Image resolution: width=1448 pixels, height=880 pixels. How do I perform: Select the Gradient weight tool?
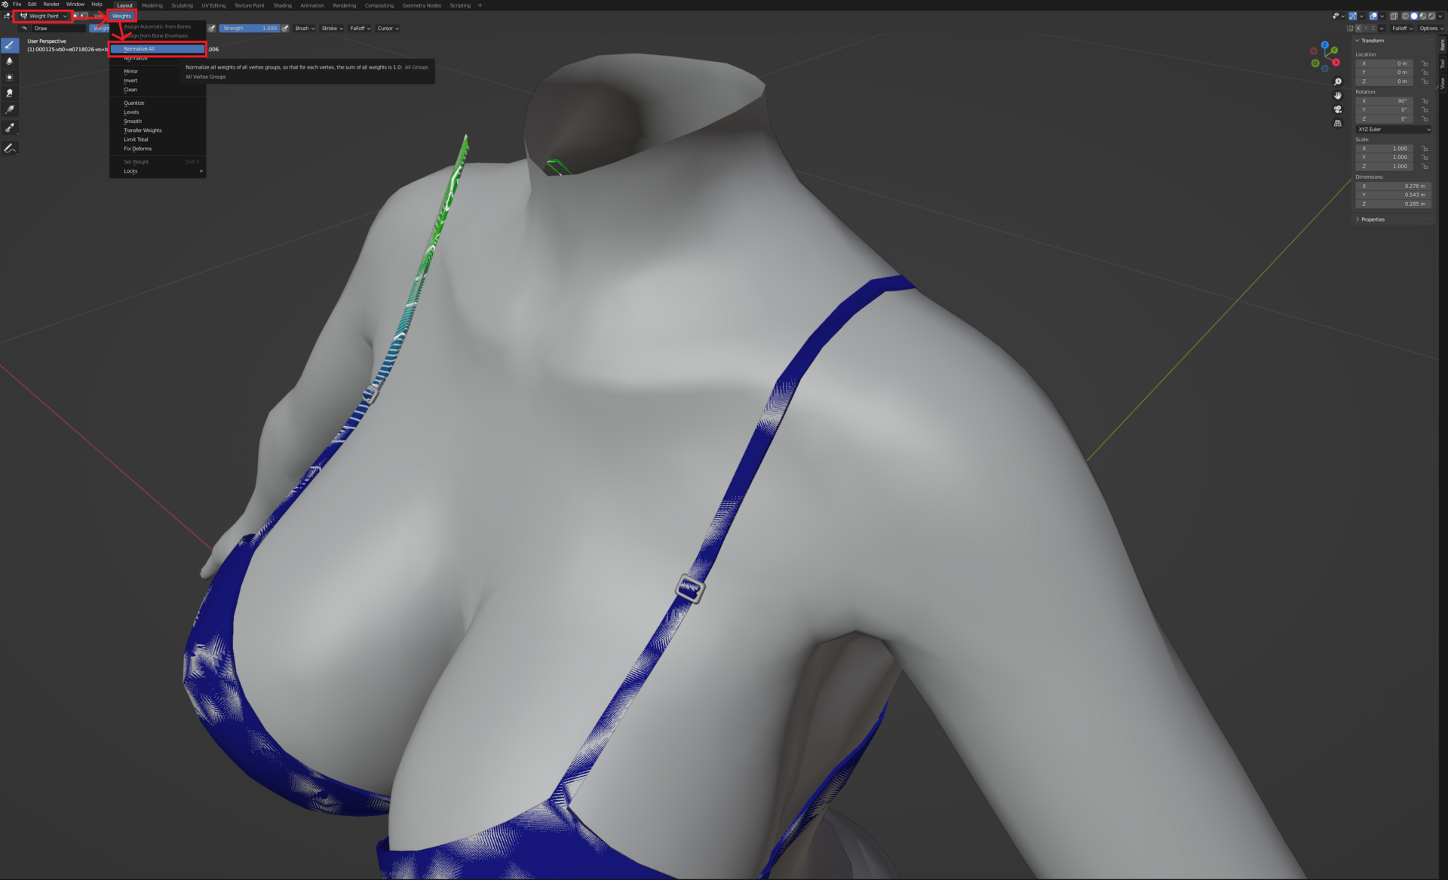click(x=10, y=110)
